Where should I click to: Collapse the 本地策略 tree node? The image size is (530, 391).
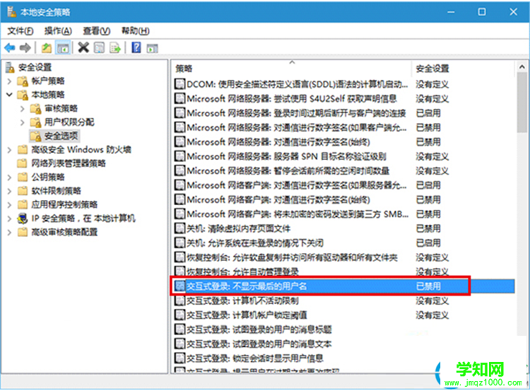coord(9,95)
